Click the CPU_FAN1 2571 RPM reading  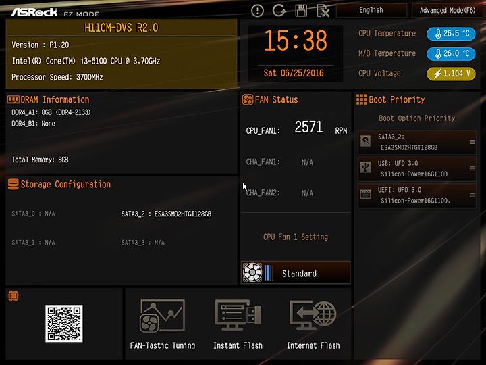point(296,128)
